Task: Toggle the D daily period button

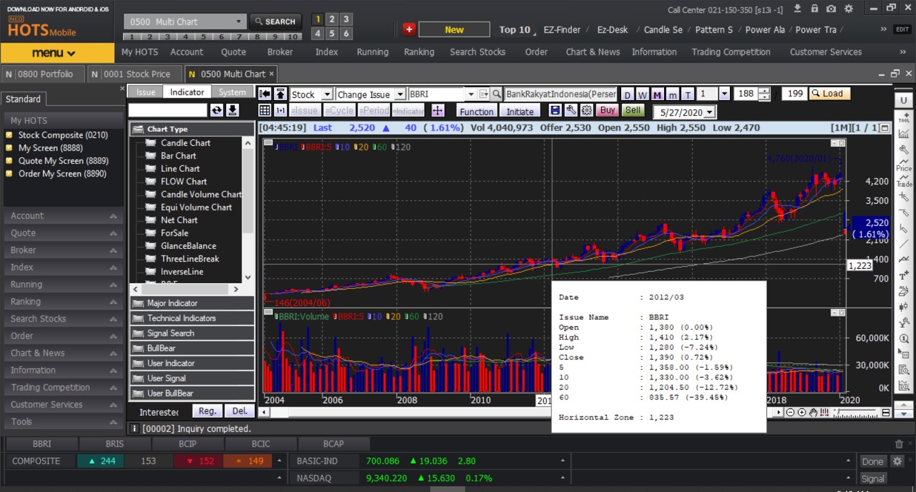Action: coord(627,95)
